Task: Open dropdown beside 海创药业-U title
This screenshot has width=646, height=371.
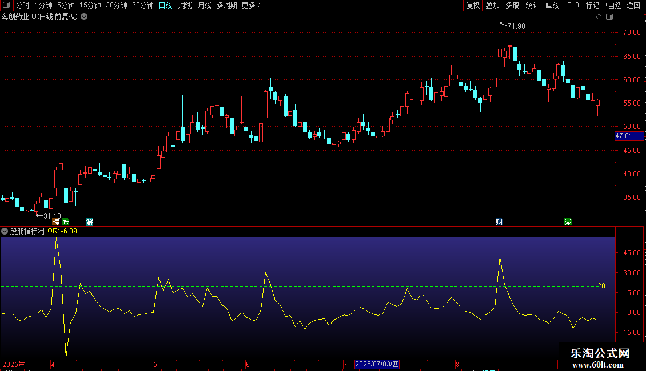Action: pos(84,17)
